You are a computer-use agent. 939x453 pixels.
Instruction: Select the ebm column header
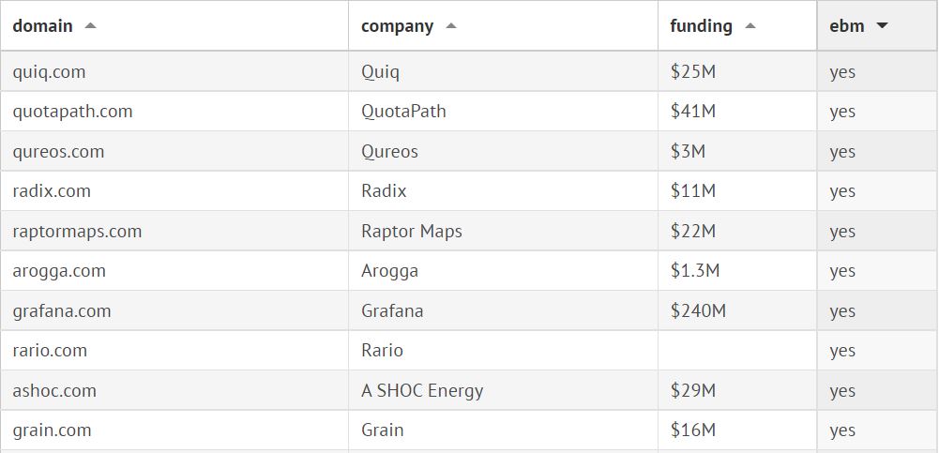[x=847, y=26]
